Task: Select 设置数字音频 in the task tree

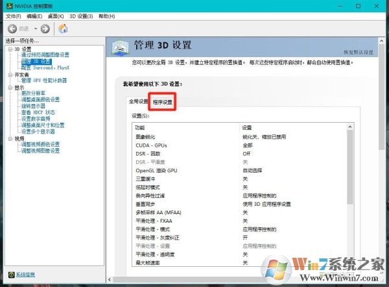Action: (x=36, y=119)
